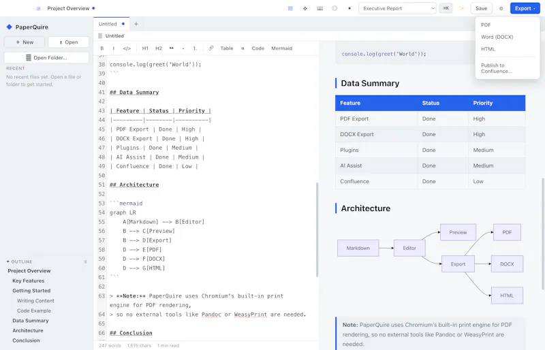This screenshot has width=545, height=350.
Task: Insert a link with the chain icon
Action: click(211, 48)
